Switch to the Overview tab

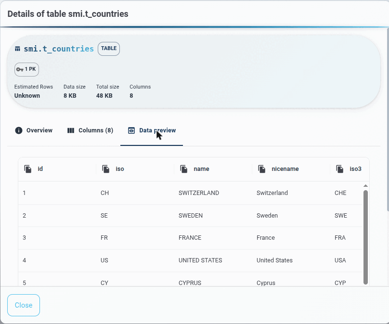(x=34, y=130)
